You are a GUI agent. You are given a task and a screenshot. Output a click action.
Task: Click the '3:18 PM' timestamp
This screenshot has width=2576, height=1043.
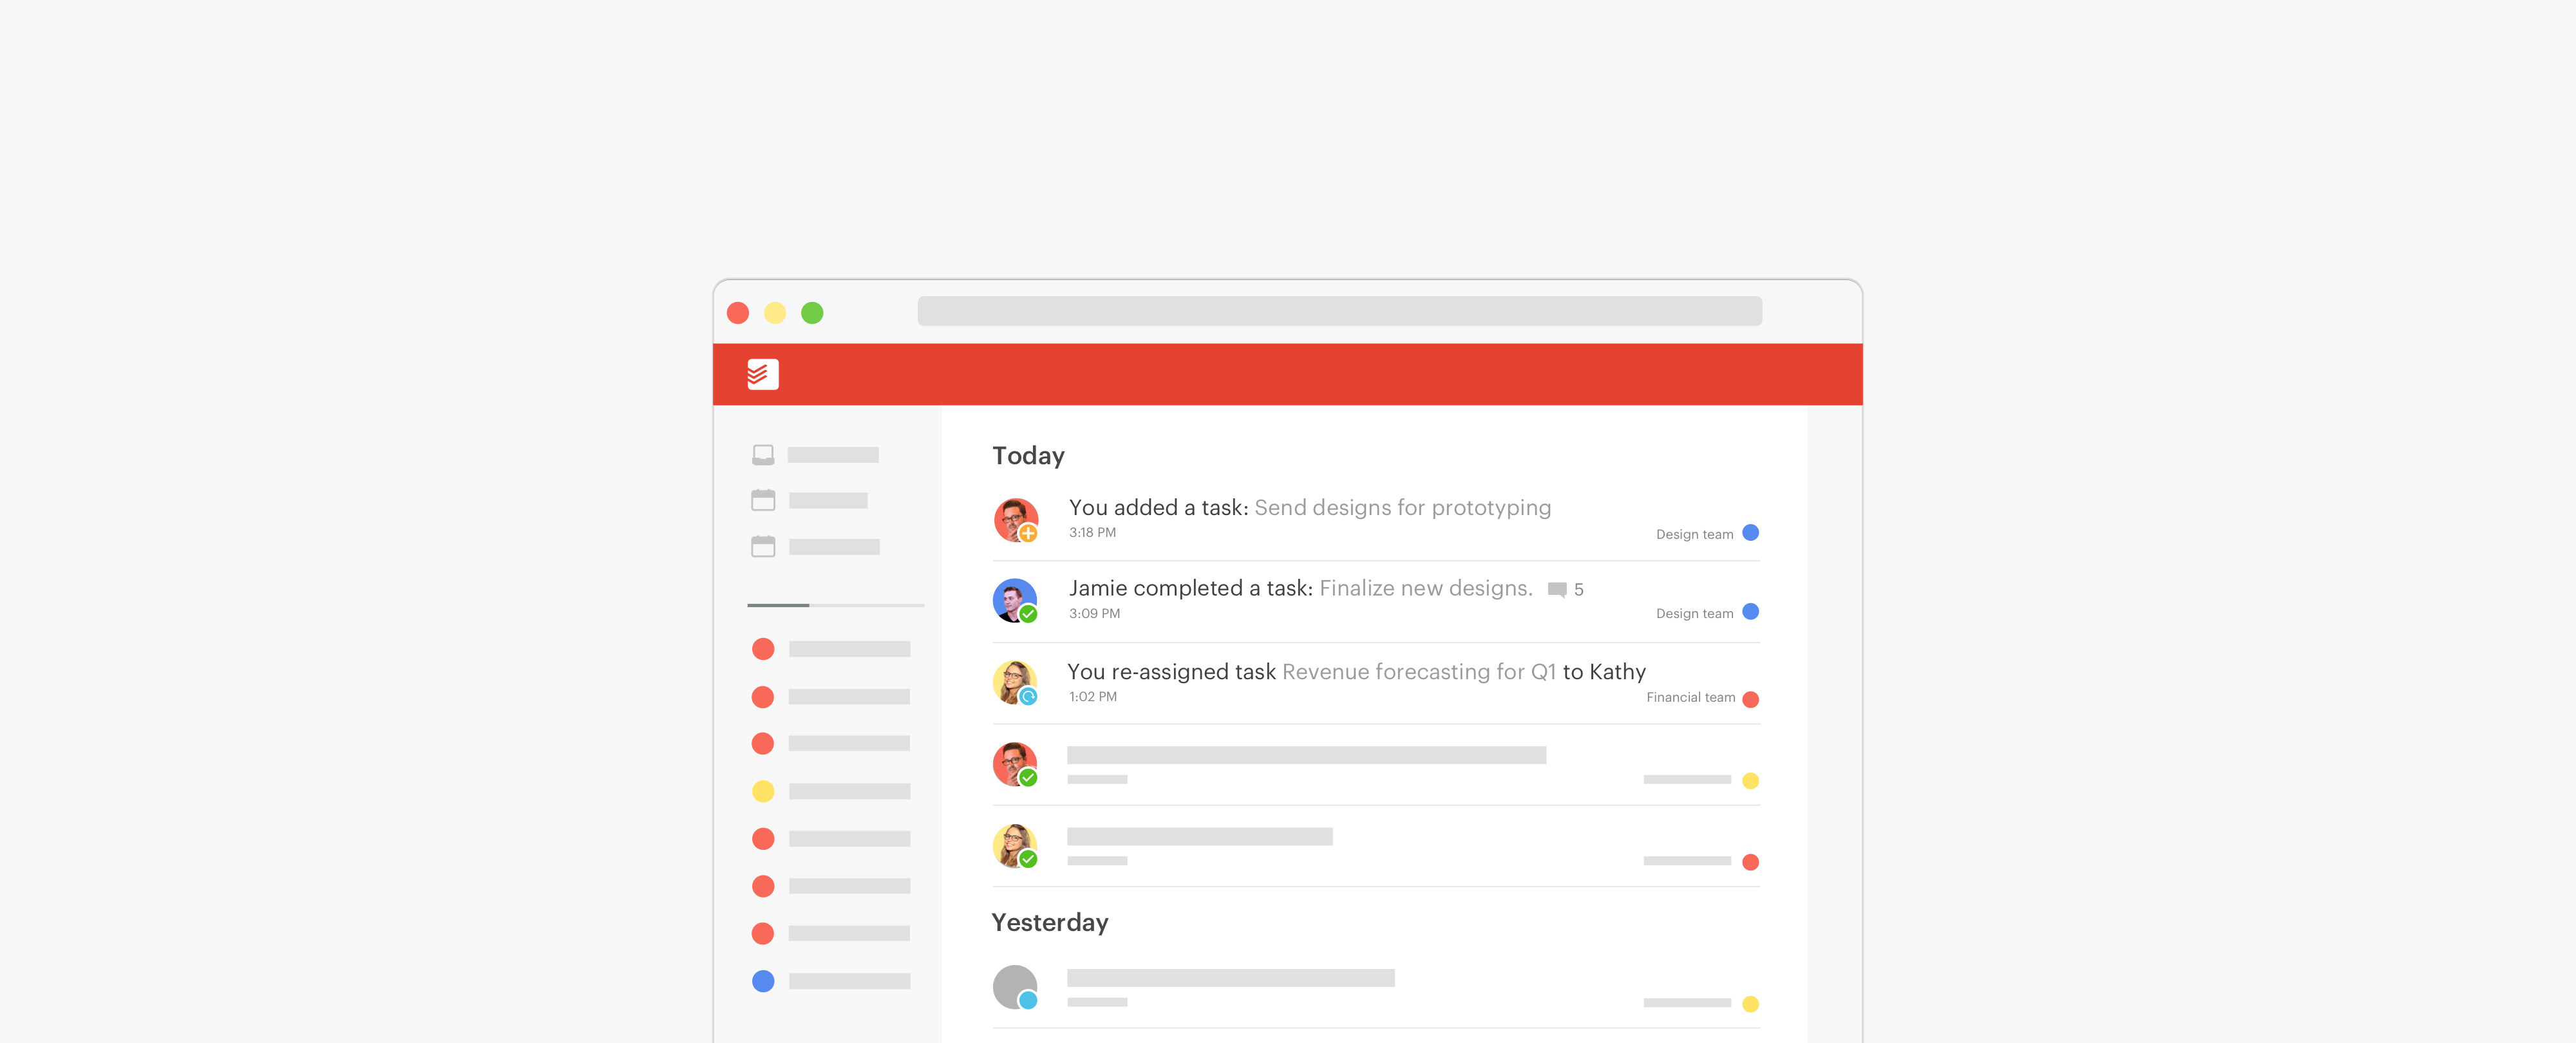point(1092,532)
